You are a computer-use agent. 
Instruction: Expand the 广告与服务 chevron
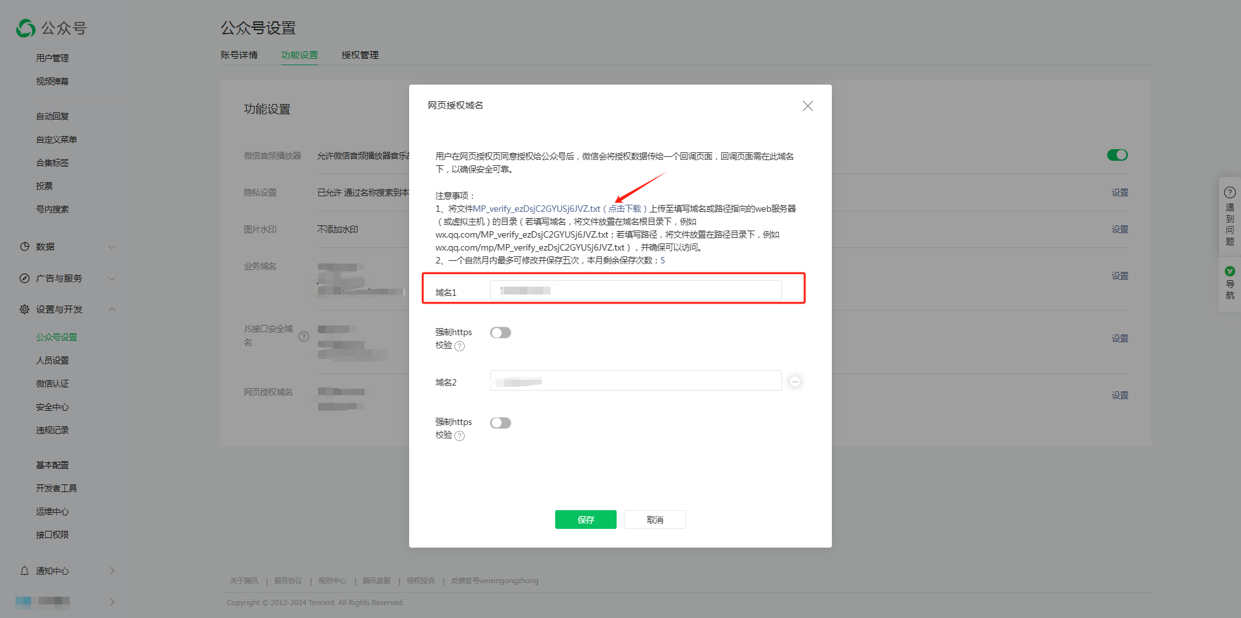pyautogui.click(x=112, y=278)
